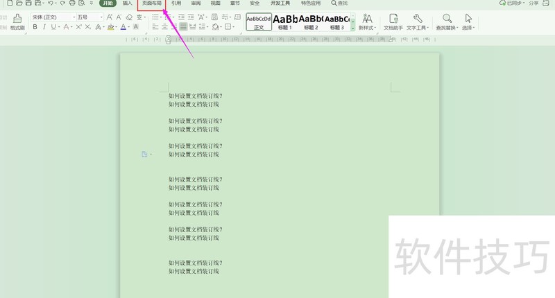
Task: Open Text Tools (文字工具) dropdown
Action: tap(418, 22)
